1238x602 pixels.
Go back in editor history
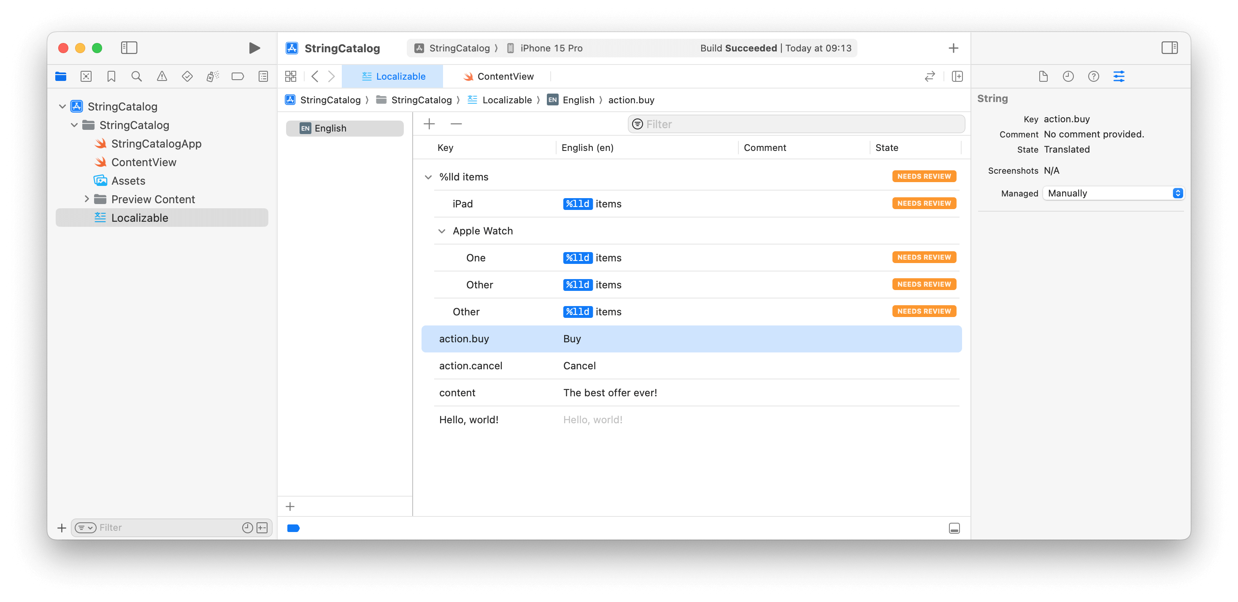315,76
